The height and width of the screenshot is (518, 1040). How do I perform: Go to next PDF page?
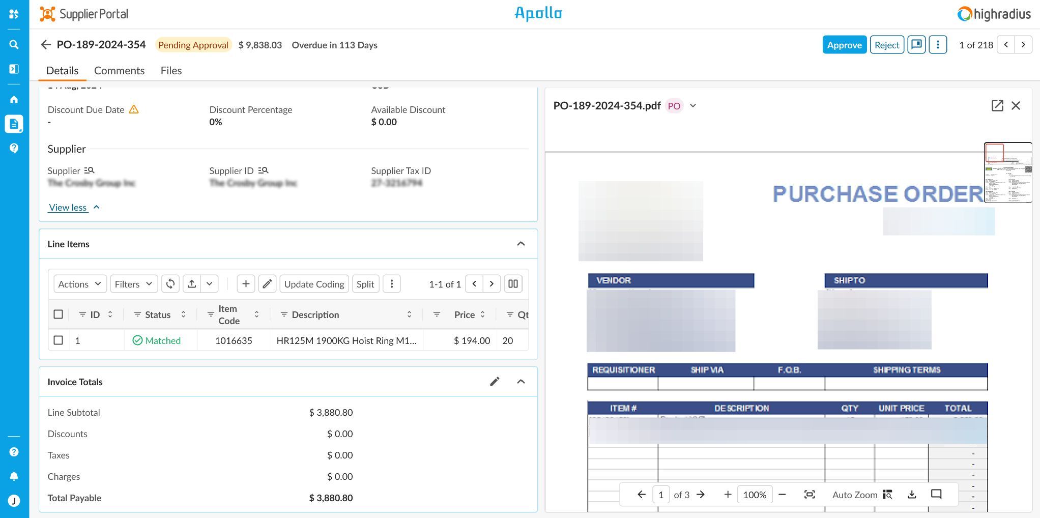(701, 495)
